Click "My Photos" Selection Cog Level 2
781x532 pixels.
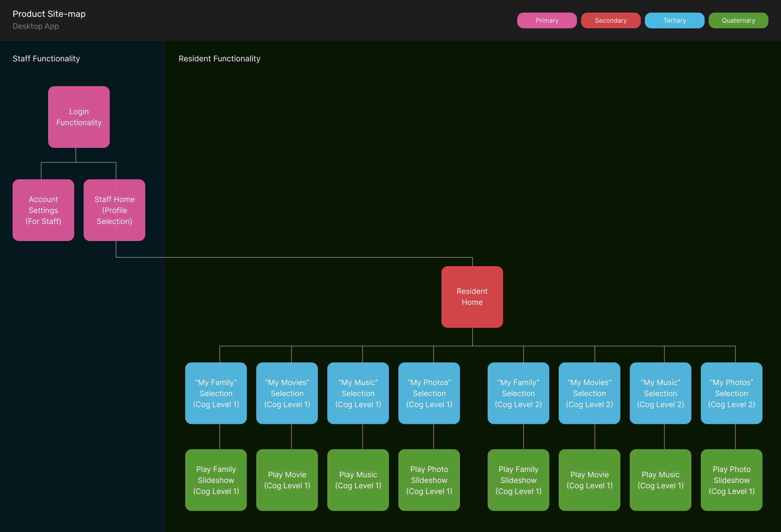click(x=731, y=393)
